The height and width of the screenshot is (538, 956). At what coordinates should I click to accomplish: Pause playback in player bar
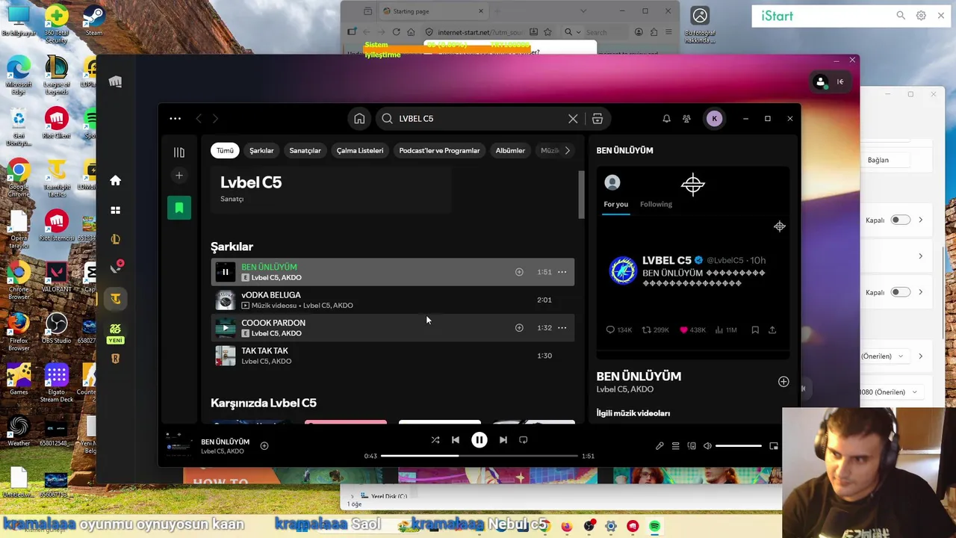click(x=479, y=440)
